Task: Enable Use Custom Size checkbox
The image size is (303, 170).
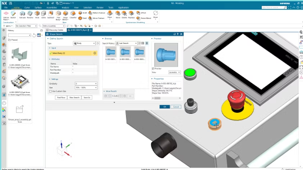Action: (x=50, y=91)
